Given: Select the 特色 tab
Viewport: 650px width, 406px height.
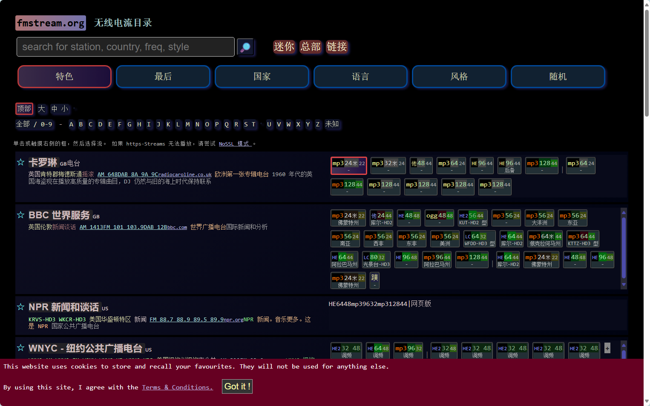Looking at the screenshot, I should coord(64,77).
